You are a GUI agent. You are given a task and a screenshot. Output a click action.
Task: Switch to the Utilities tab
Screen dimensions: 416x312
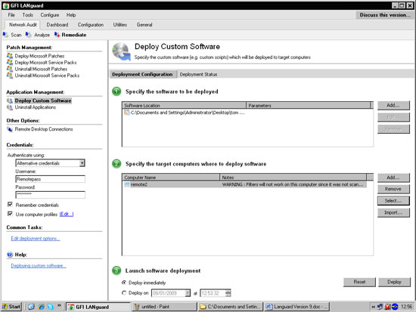tap(120, 25)
